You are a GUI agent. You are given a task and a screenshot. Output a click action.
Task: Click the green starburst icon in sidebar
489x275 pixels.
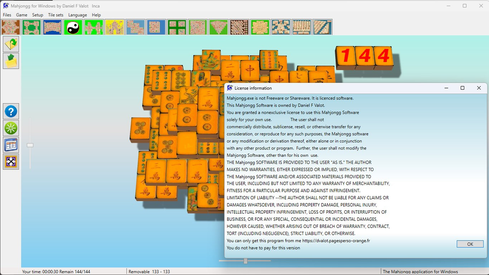[x=11, y=128]
